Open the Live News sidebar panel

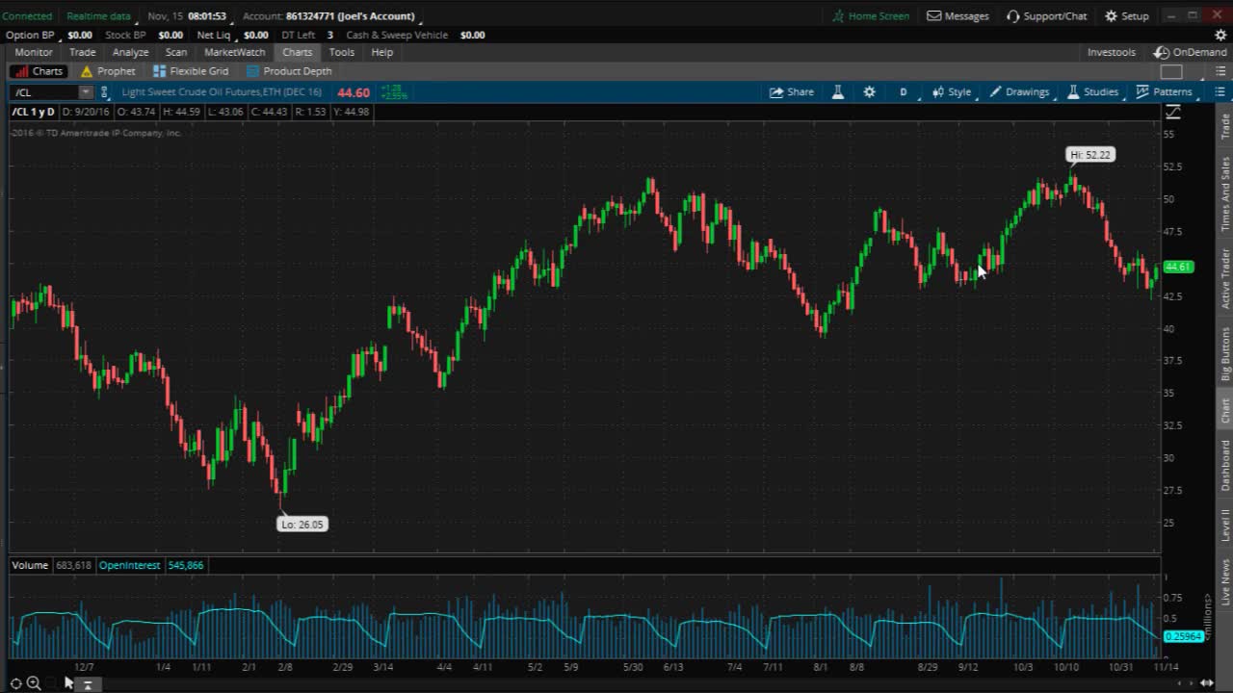point(1225,581)
